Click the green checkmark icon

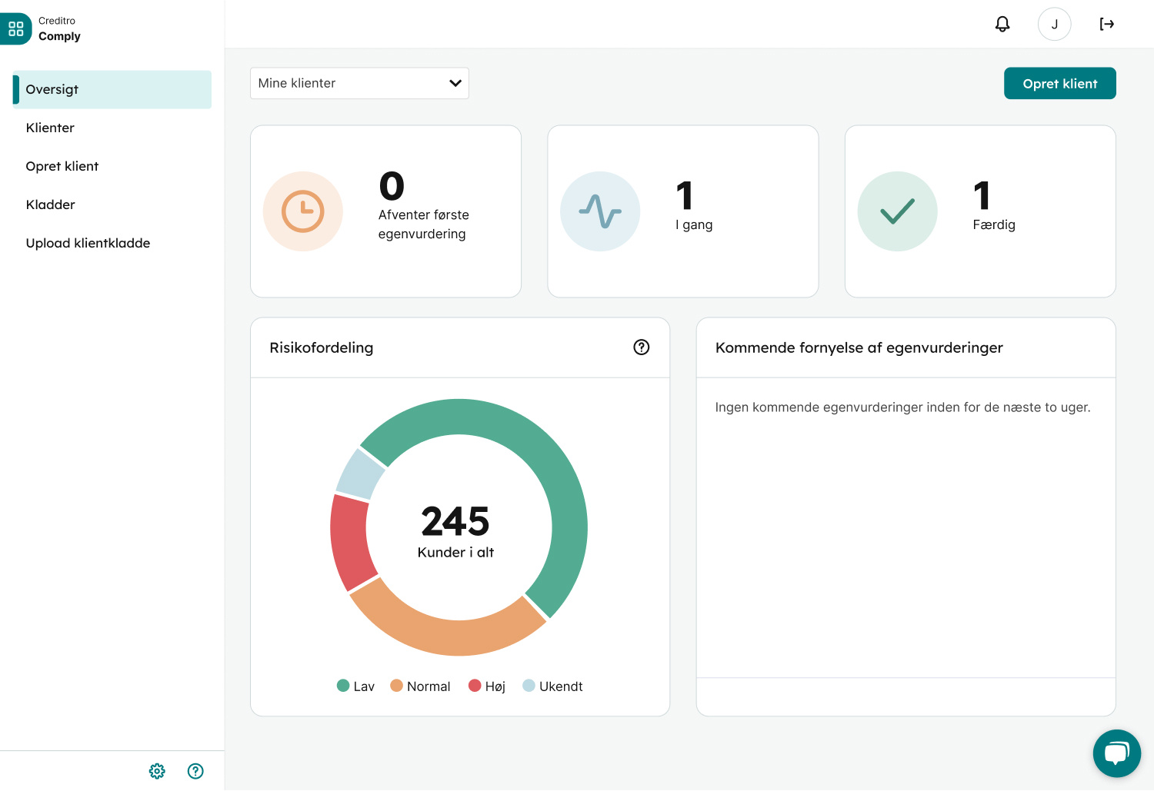coord(898,211)
